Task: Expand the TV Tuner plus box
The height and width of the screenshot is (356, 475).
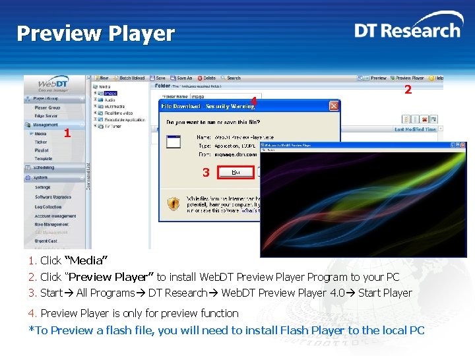Action: tap(95, 126)
